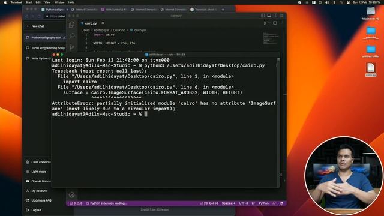The image size is (384, 216).
Task: Change indentation via Spaces: 4
Action: [229, 203]
